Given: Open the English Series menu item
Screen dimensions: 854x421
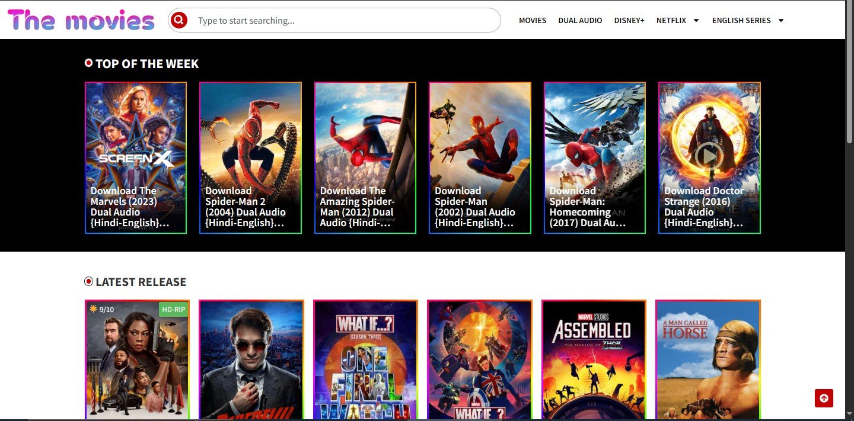Looking at the screenshot, I should [x=741, y=21].
